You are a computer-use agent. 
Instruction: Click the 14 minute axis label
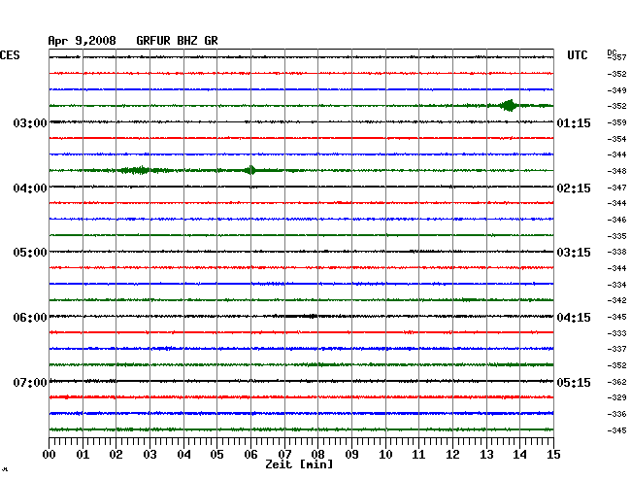click(x=519, y=455)
